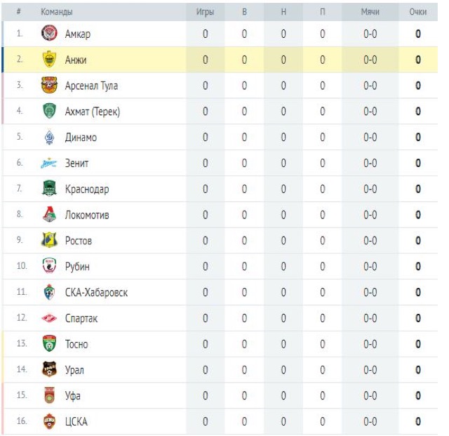The width and height of the screenshot is (449, 436).
Task: Select the Тосно team name
Action: (76, 344)
